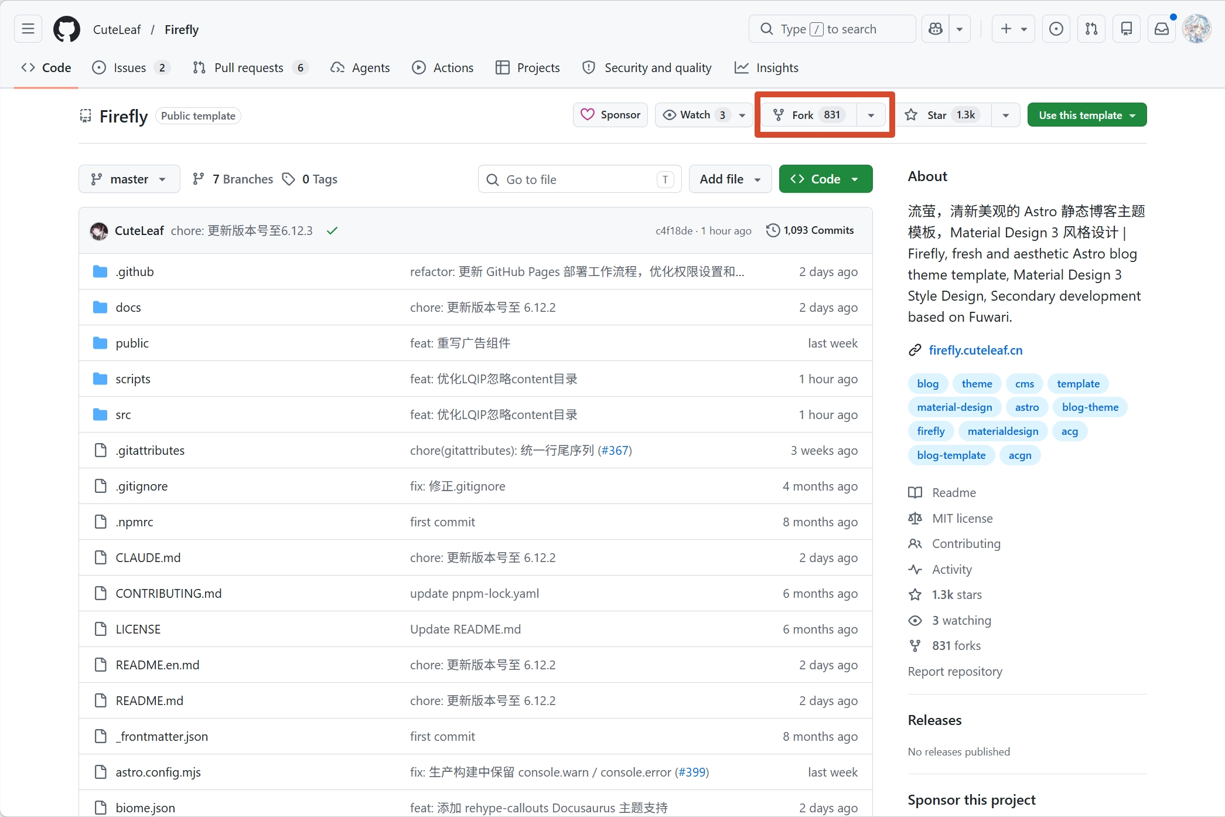The width and height of the screenshot is (1225, 817).
Task: Open the .gitattributes file
Action: point(150,450)
